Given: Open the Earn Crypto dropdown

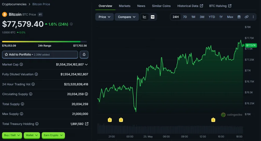Looking at the screenshot, I should click(53, 135).
